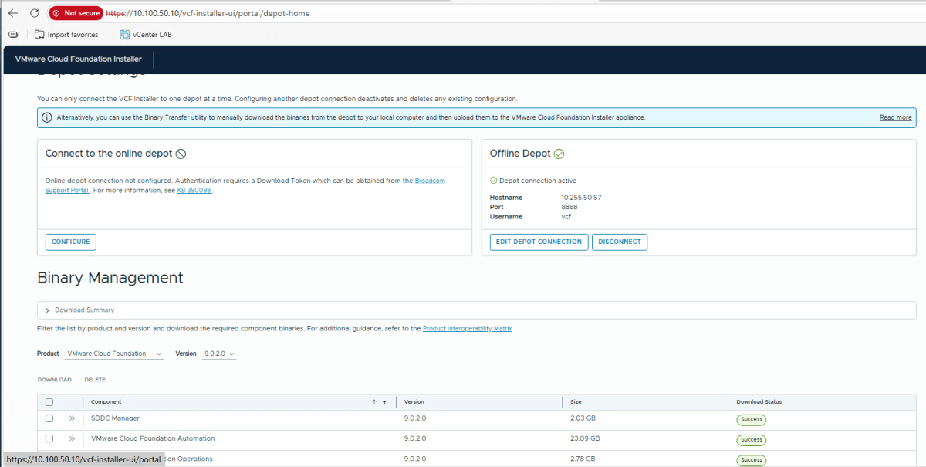Click the Component column sort arrow

(374, 402)
